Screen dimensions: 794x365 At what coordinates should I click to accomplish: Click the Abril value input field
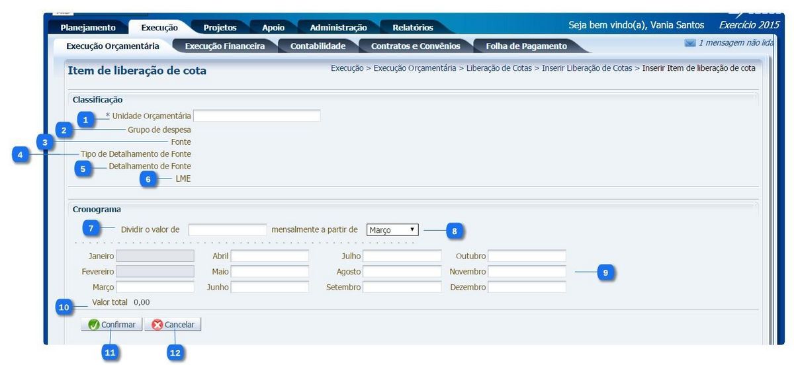[x=269, y=256]
